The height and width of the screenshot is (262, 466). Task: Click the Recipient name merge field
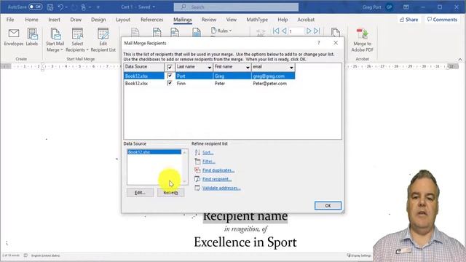(x=245, y=216)
